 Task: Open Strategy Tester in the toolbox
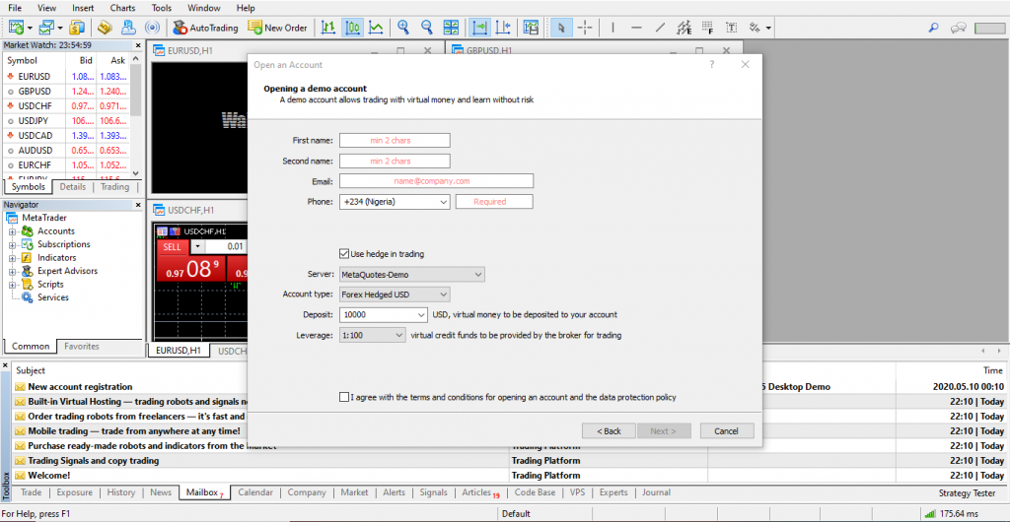point(969,493)
